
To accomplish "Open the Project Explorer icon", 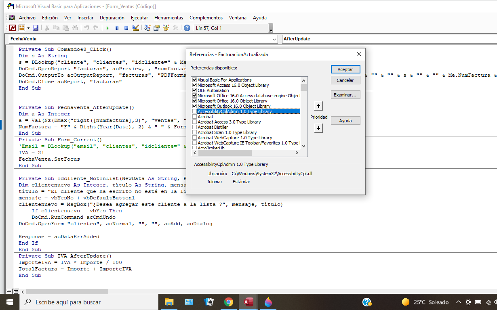I will (147, 28).
